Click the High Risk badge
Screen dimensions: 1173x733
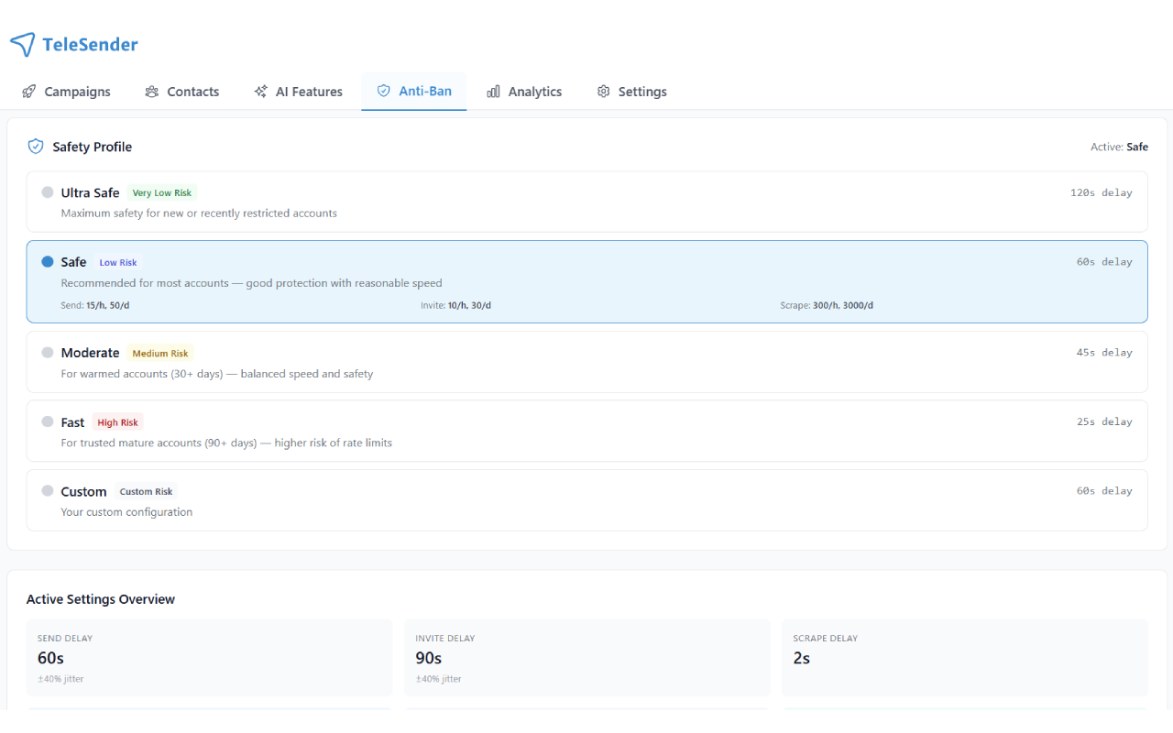coord(117,422)
